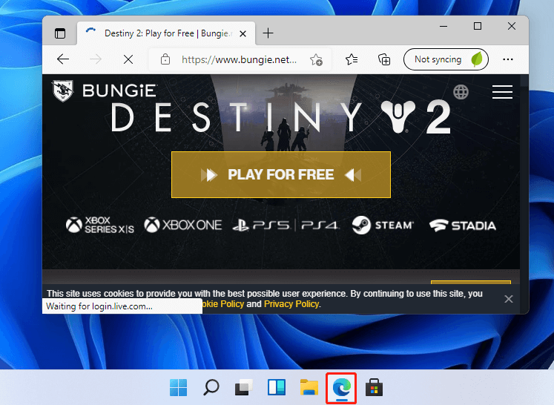Open a new tab with plus

268,33
